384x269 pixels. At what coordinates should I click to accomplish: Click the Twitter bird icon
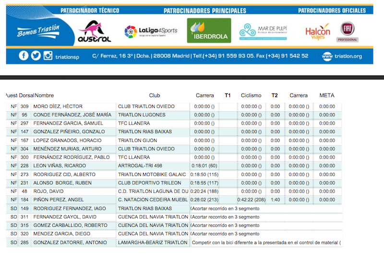pos(36,56)
